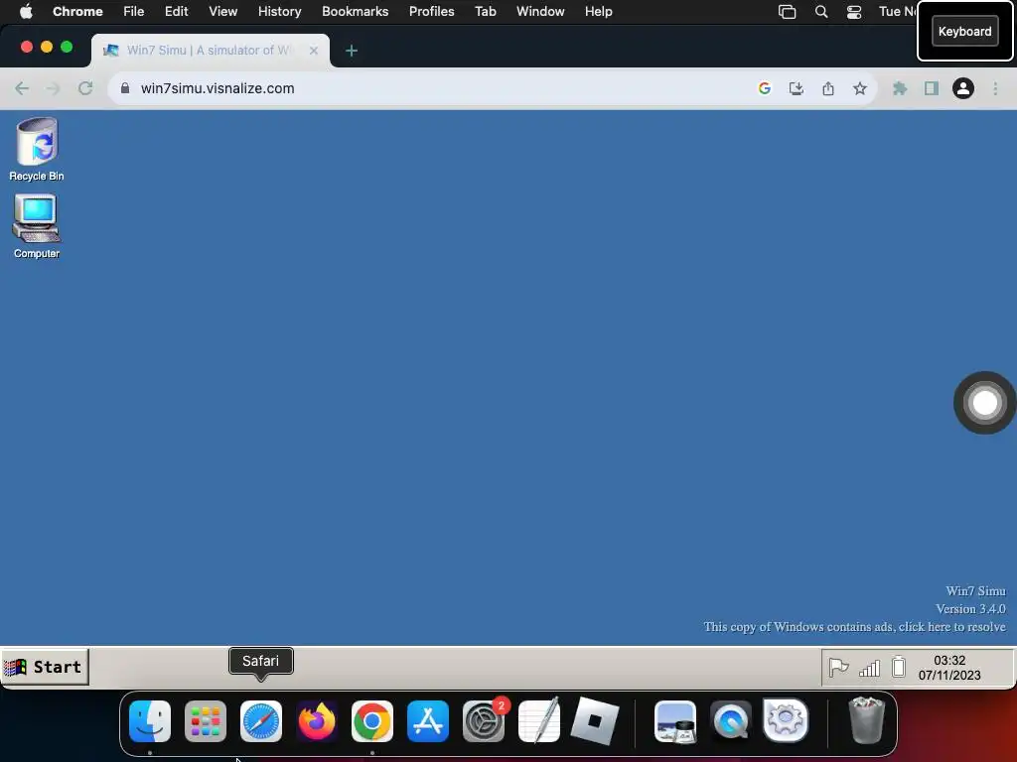
Task: Open the network signal tray icon
Action: tap(869, 668)
